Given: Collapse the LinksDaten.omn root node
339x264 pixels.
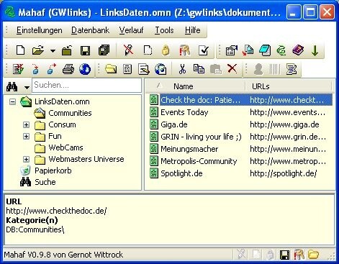Looking at the screenshot, I should (13, 101).
